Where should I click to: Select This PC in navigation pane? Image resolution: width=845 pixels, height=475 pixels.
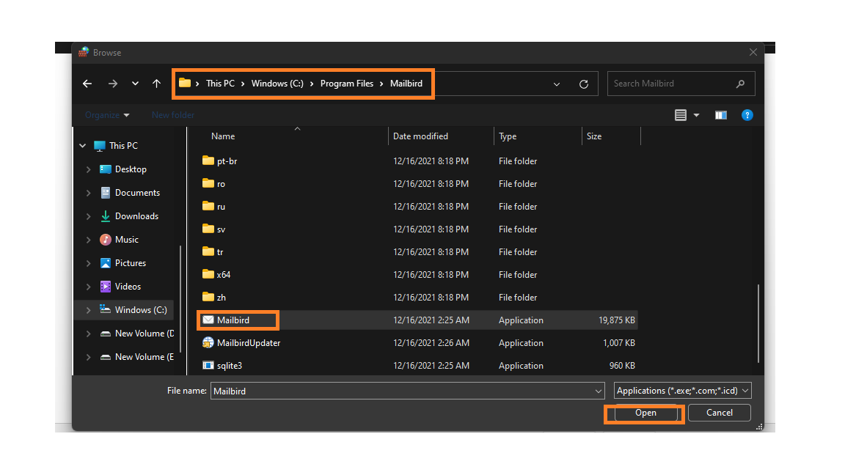tap(123, 145)
